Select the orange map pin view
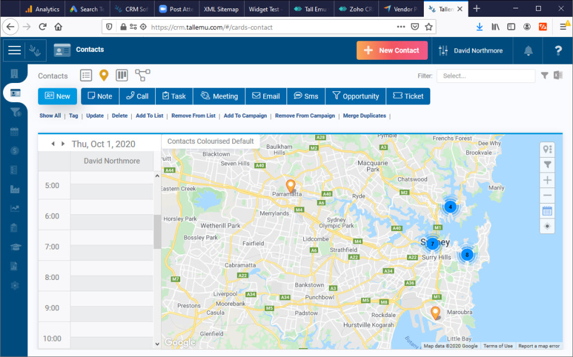 click(104, 75)
